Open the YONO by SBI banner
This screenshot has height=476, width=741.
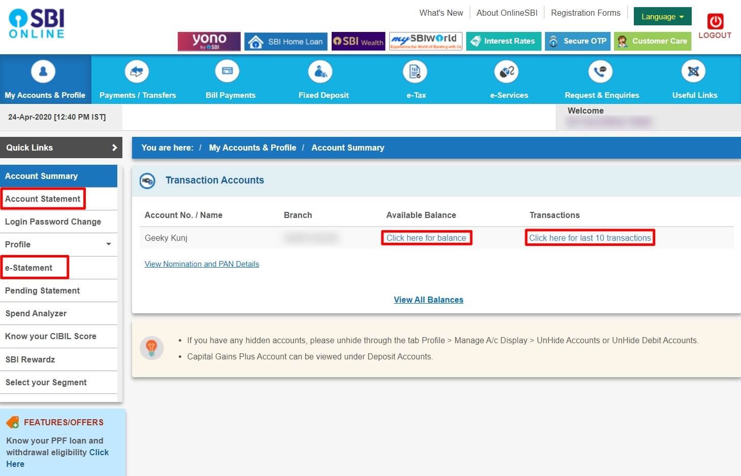(x=209, y=41)
